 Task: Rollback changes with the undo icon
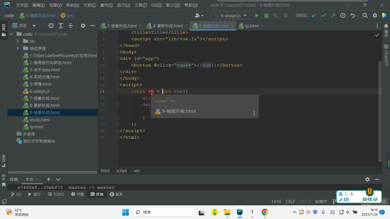(x=353, y=15)
